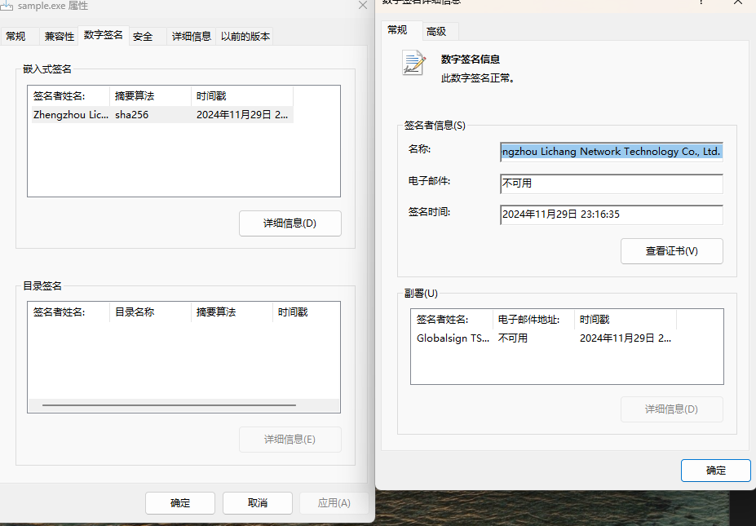Click the sha256 digest algorithm cell

coord(131,115)
